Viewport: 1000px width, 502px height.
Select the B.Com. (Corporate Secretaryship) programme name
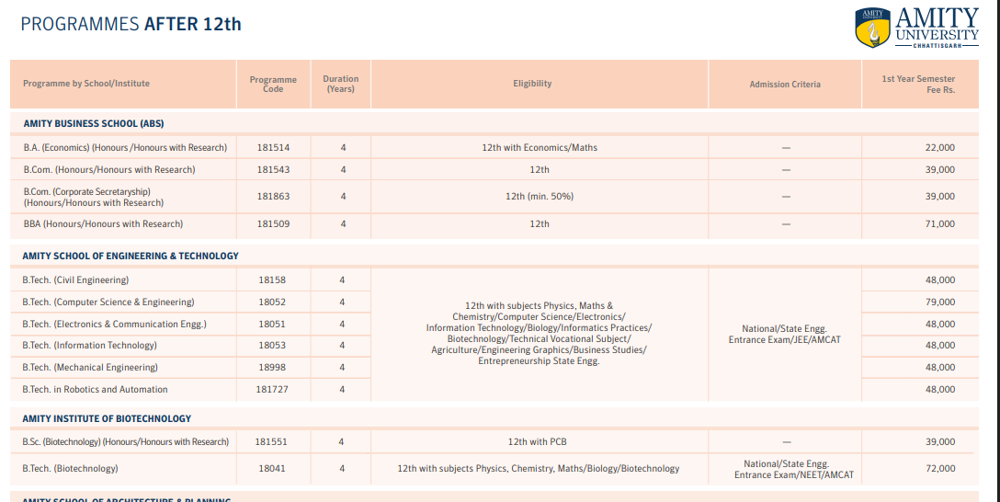tap(94, 197)
